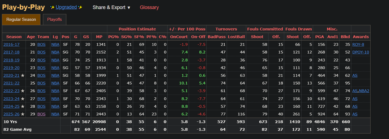Sort by PG% column header

(113, 37)
